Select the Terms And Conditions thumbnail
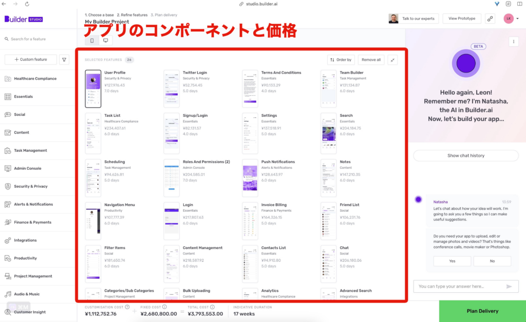 pos(250,88)
